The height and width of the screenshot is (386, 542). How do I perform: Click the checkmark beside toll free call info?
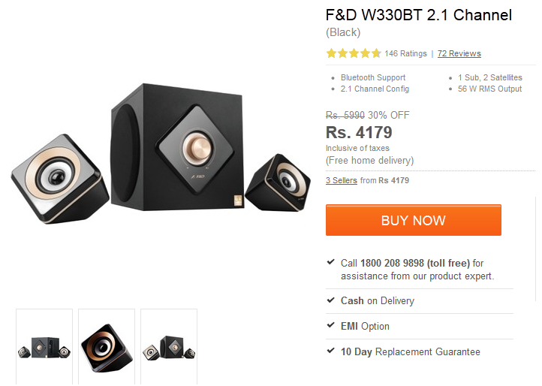click(x=330, y=262)
